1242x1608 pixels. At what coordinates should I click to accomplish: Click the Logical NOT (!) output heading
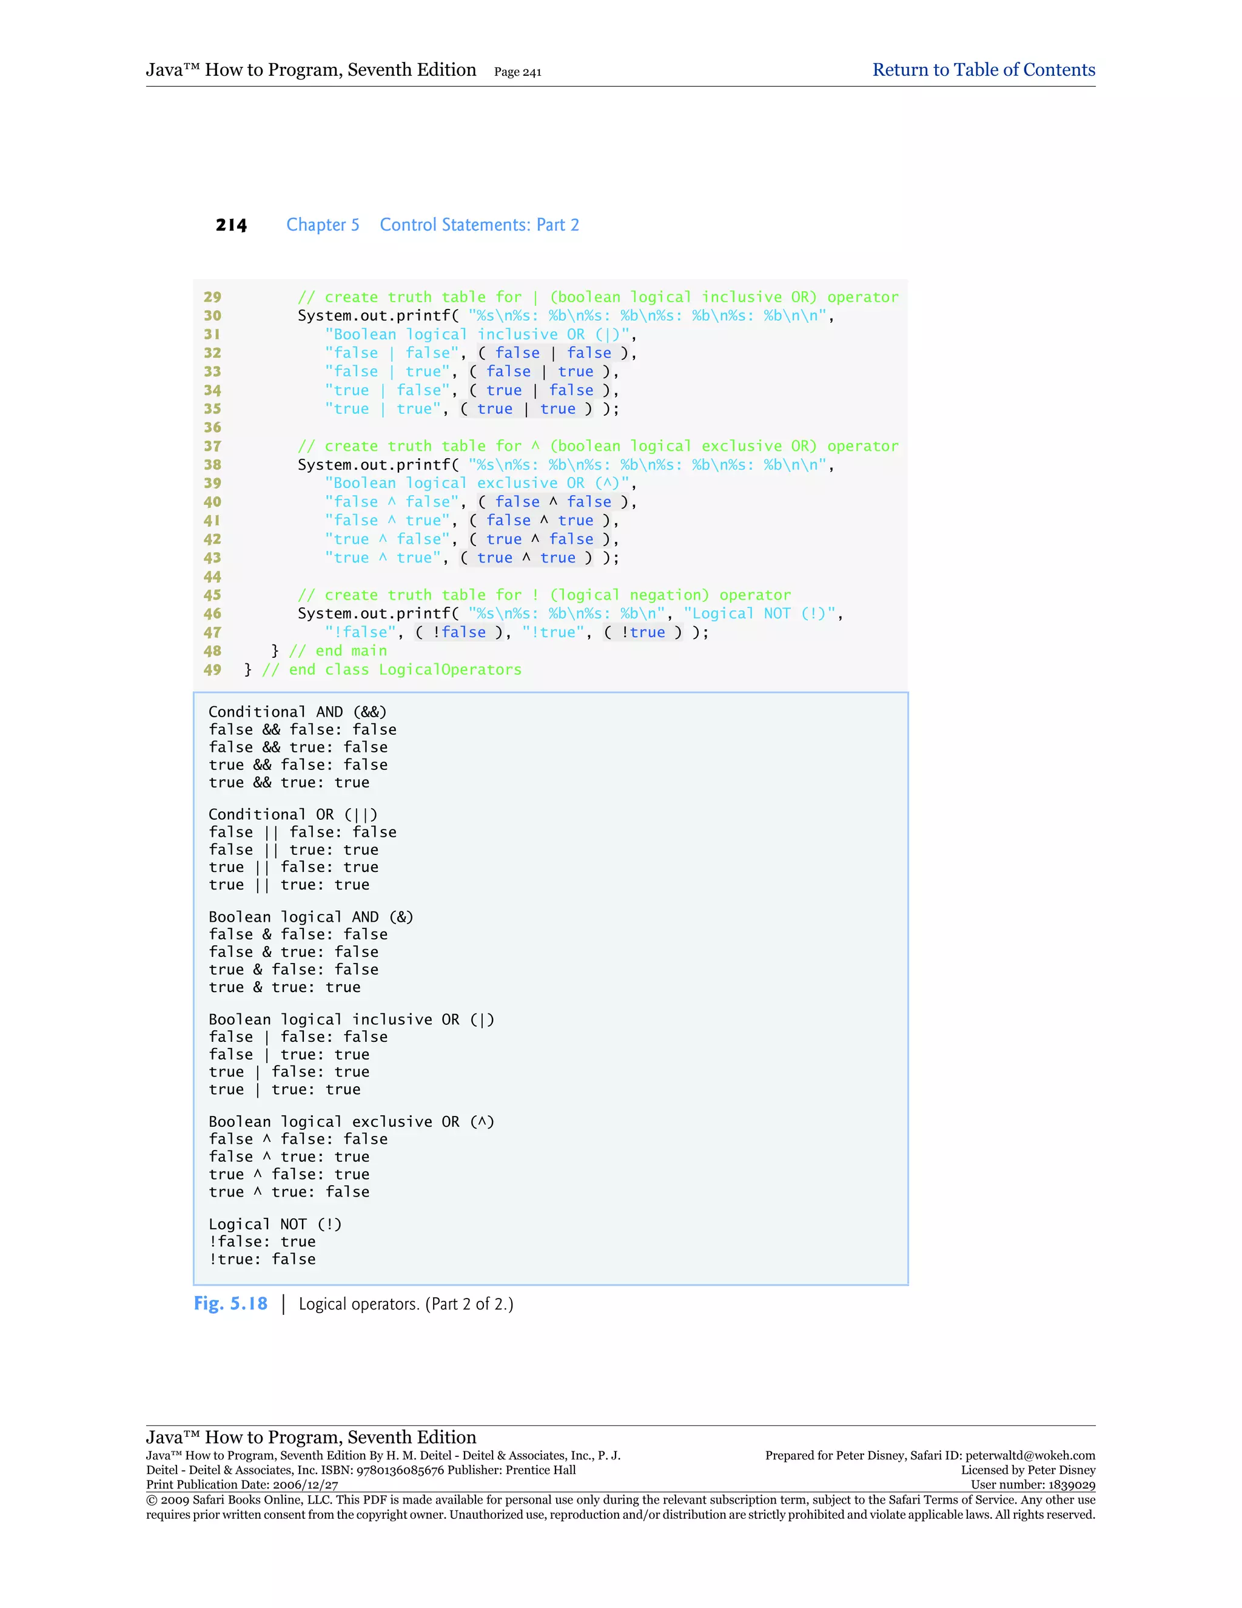(x=275, y=1224)
